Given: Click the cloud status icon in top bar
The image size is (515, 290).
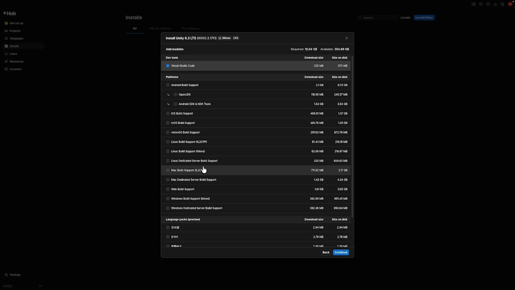Looking at the screenshot, I should (x=481, y=4).
